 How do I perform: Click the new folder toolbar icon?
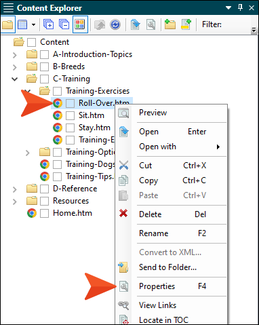[x=170, y=24]
